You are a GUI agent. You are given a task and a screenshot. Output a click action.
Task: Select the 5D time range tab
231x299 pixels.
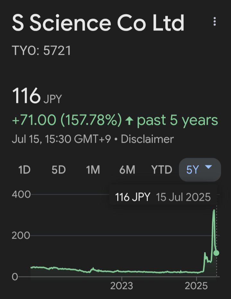pyautogui.click(x=58, y=169)
